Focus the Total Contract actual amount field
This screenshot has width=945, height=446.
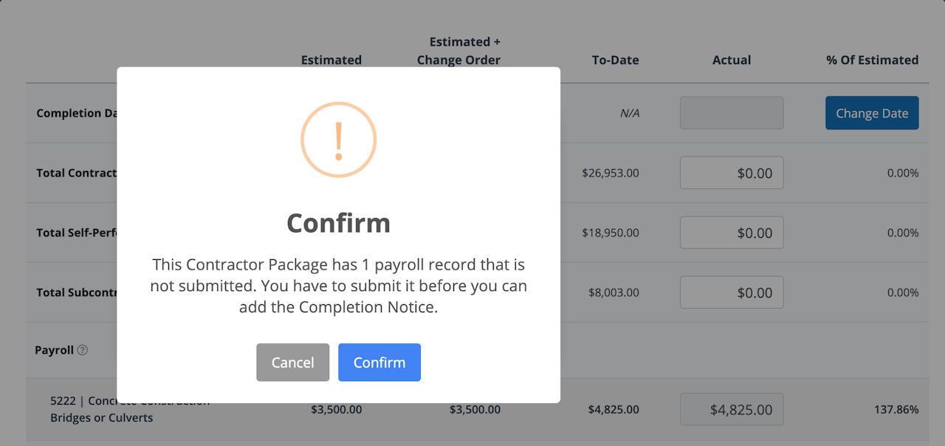(x=731, y=173)
